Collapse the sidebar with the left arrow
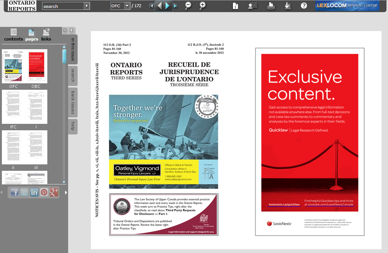Image resolution: width=388 pixels, height=253 pixels. (x=2, y=192)
